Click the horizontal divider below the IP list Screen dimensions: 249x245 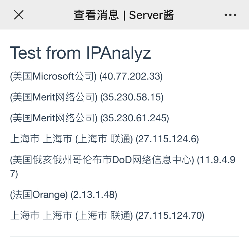click(x=124, y=236)
